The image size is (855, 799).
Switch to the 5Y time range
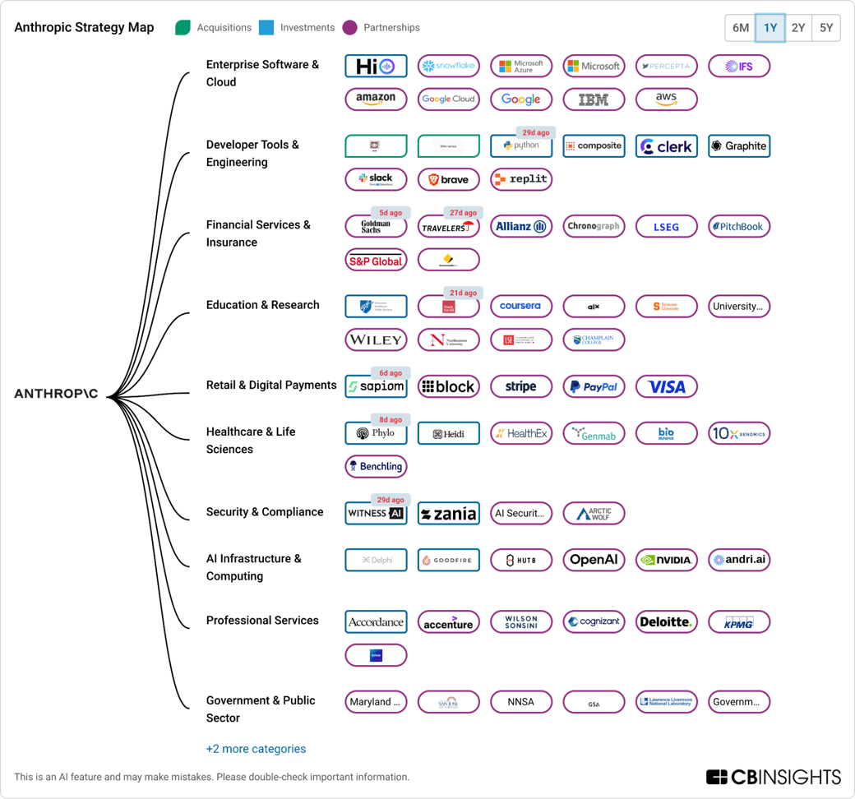(826, 28)
